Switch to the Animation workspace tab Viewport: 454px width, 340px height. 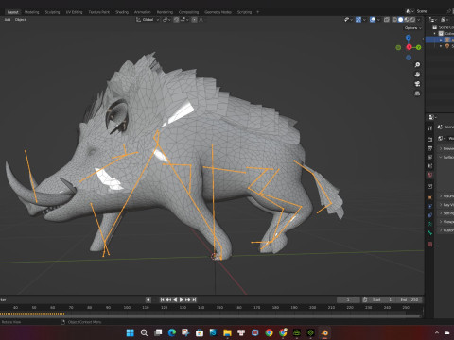(x=143, y=12)
